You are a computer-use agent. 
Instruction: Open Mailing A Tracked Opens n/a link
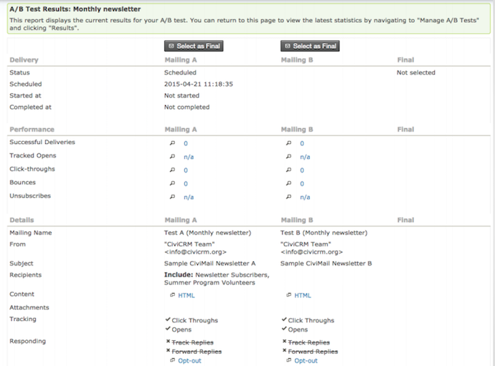pyautogui.click(x=189, y=157)
